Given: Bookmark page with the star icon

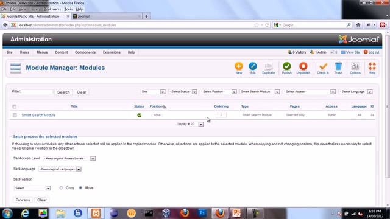Looking at the screenshot, I should (257, 25).
